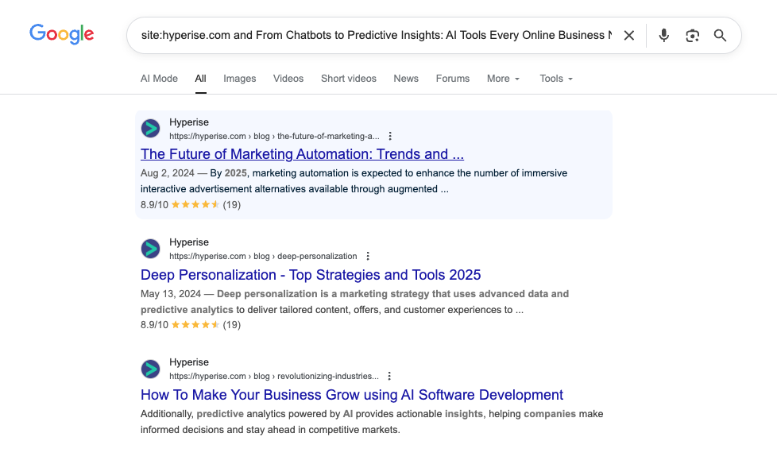
Task: Open 'How To Make Your Business Grow' link
Action: pyautogui.click(x=351, y=395)
